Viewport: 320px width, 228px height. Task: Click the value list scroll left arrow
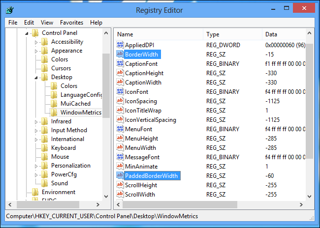pyautogui.click(x=118, y=204)
